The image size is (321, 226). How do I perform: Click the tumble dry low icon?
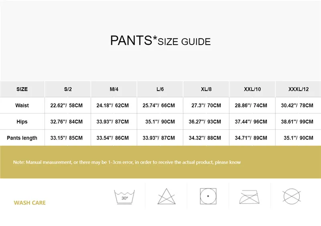208,196
